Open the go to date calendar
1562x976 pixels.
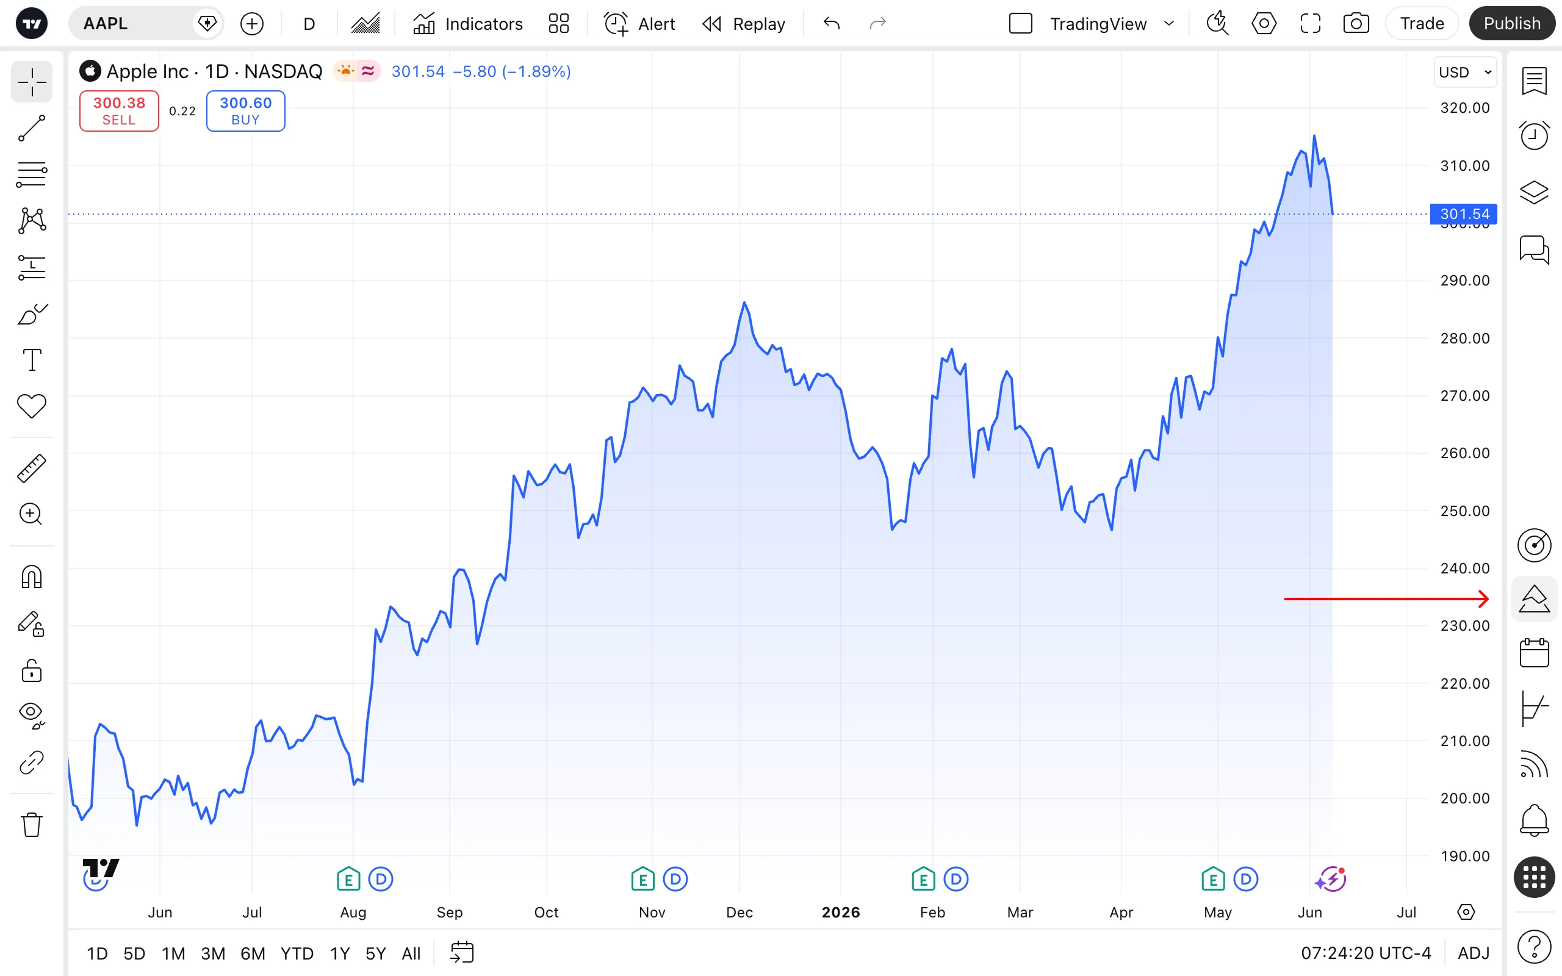click(462, 953)
